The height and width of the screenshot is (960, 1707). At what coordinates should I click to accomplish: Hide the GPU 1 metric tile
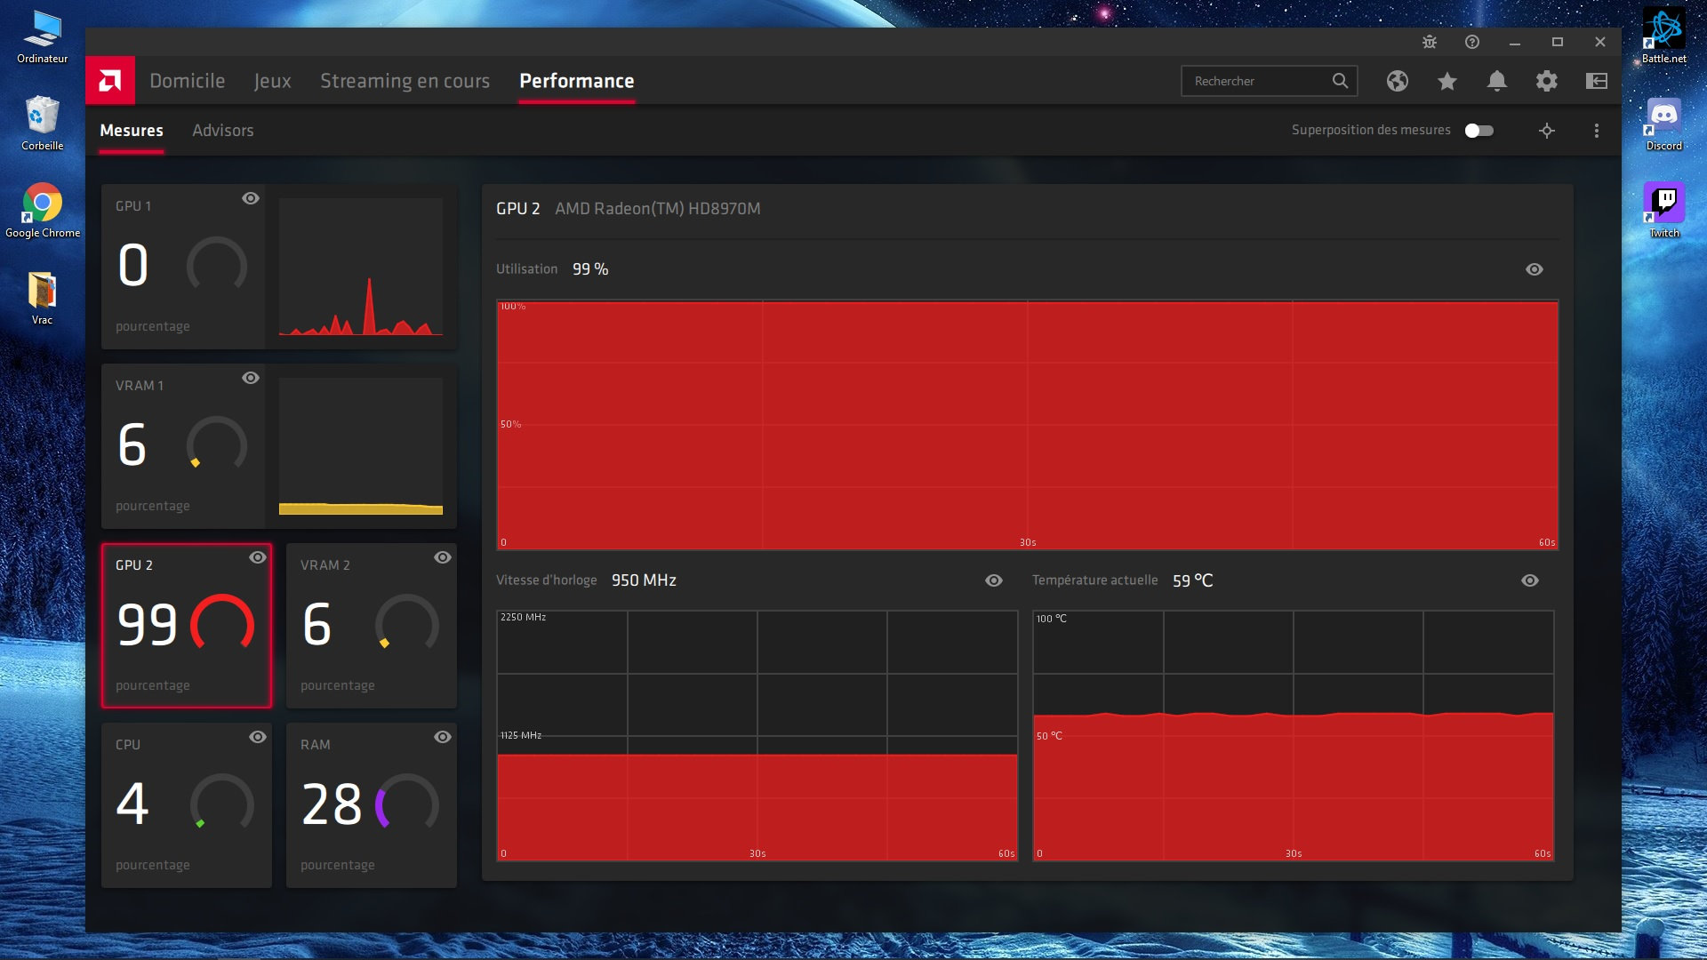(251, 198)
